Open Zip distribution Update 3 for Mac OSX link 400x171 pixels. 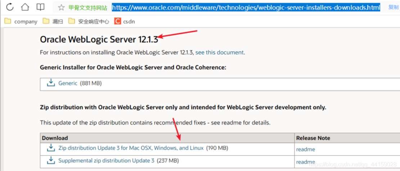[131, 148]
